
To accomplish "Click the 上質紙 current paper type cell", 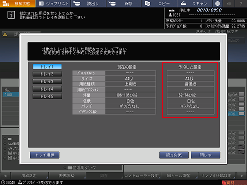I will click(x=130, y=84).
